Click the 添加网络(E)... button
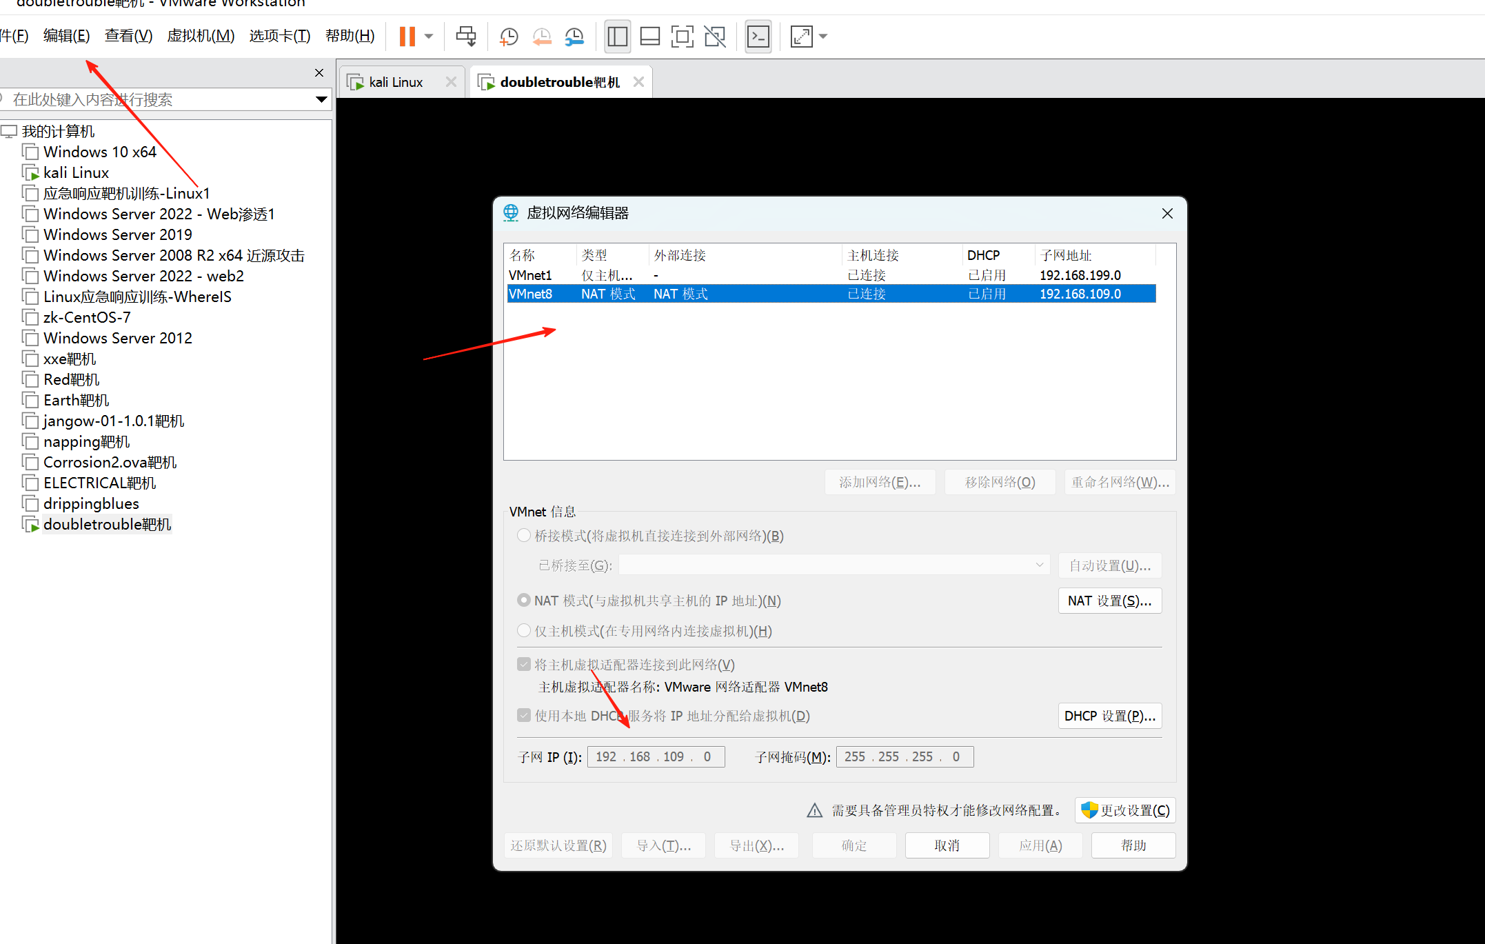This screenshot has height=944, width=1485. pos(880,482)
